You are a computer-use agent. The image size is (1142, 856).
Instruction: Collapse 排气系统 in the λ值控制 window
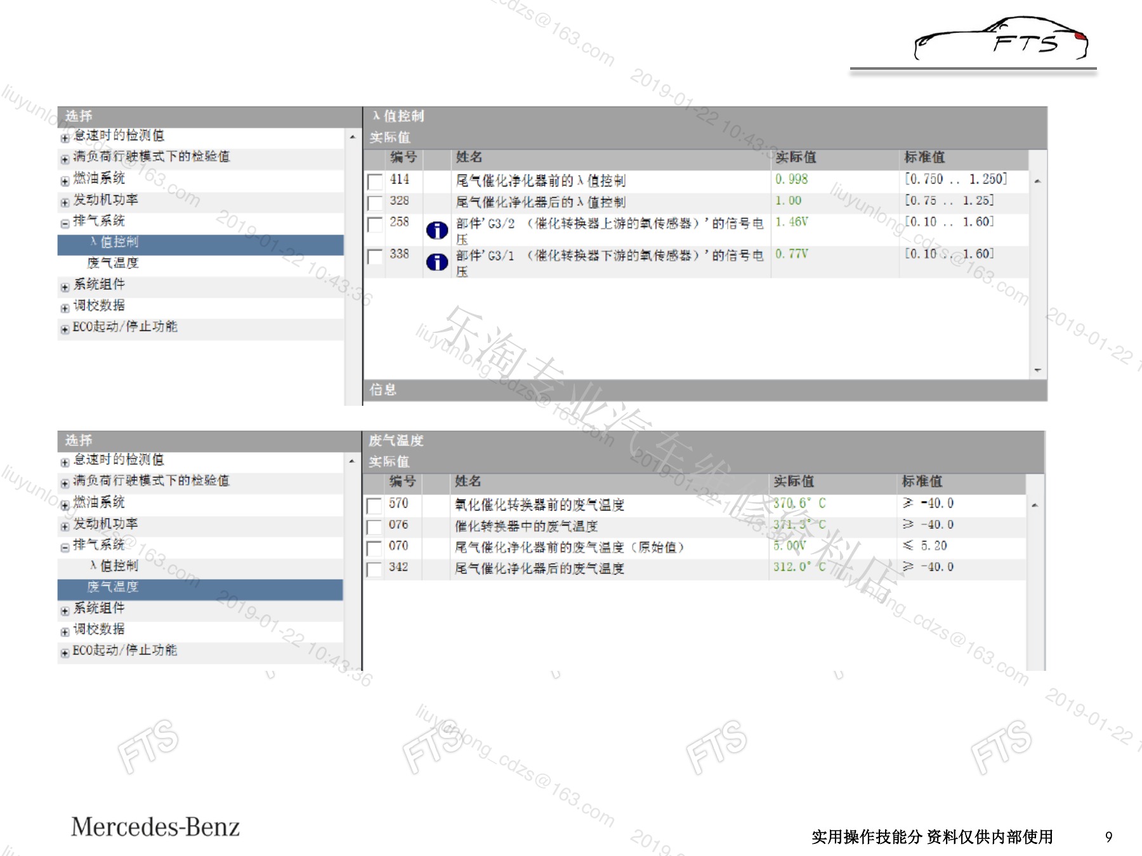coord(65,223)
